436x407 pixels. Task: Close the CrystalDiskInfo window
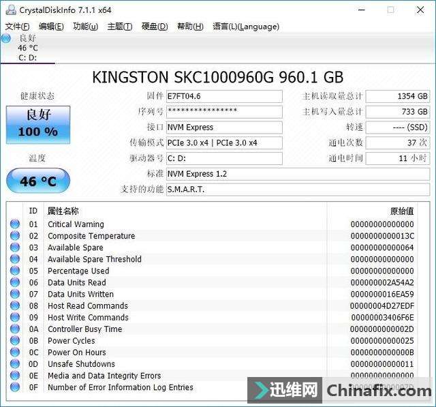(x=420, y=10)
